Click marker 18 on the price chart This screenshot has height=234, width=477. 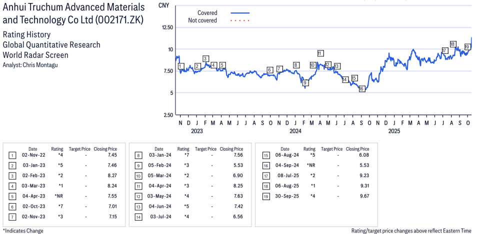pyautogui.click(x=452, y=44)
